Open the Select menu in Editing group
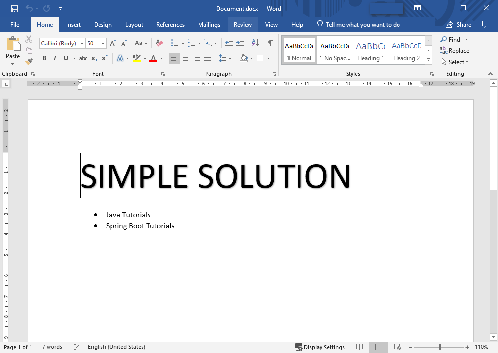The image size is (498, 353). pyautogui.click(x=454, y=62)
